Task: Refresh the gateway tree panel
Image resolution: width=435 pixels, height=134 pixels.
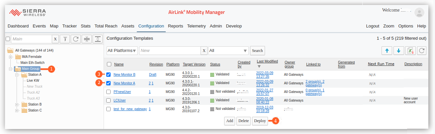Action: coord(76,39)
